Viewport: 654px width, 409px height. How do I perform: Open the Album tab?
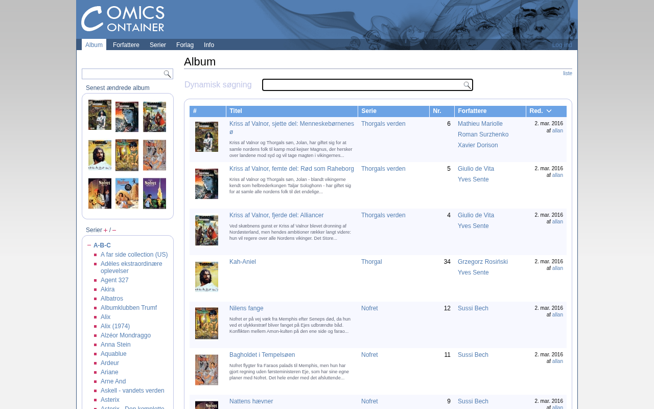click(x=94, y=45)
